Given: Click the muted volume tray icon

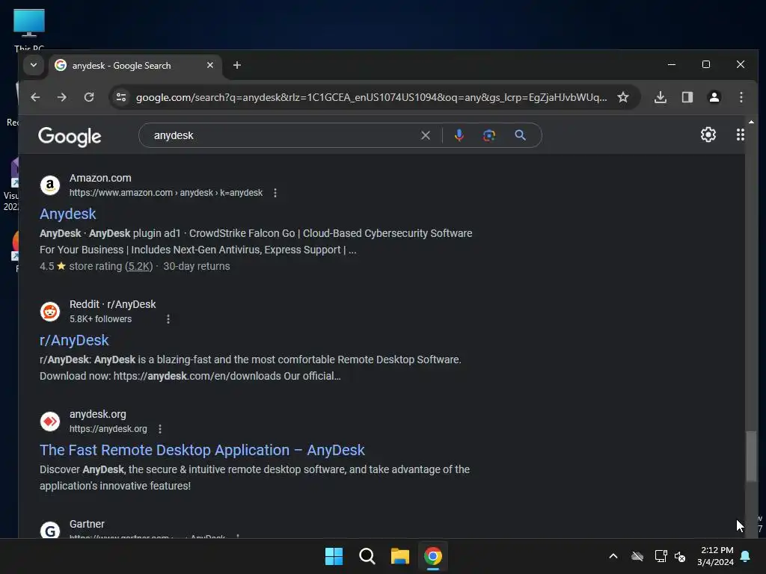Looking at the screenshot, I should pyautogui.click(x=679, y=556).
